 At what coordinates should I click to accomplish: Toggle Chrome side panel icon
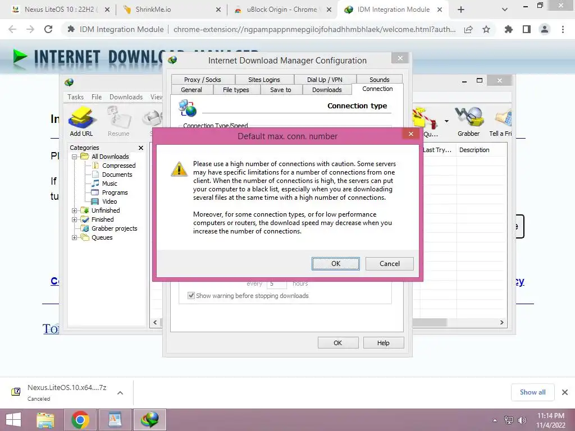click(527, 29)
